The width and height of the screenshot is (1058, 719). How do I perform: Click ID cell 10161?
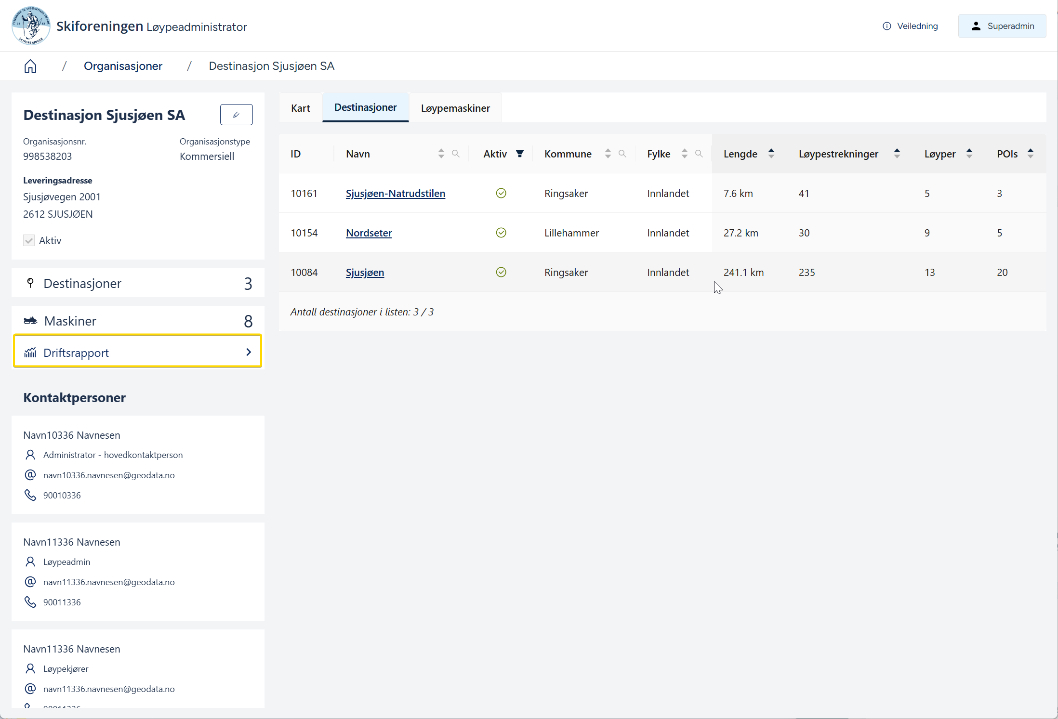pos(304,193)
